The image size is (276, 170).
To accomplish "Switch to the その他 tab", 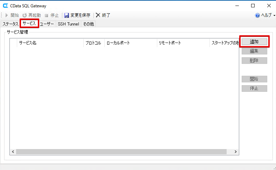I will tap(88, 24).
